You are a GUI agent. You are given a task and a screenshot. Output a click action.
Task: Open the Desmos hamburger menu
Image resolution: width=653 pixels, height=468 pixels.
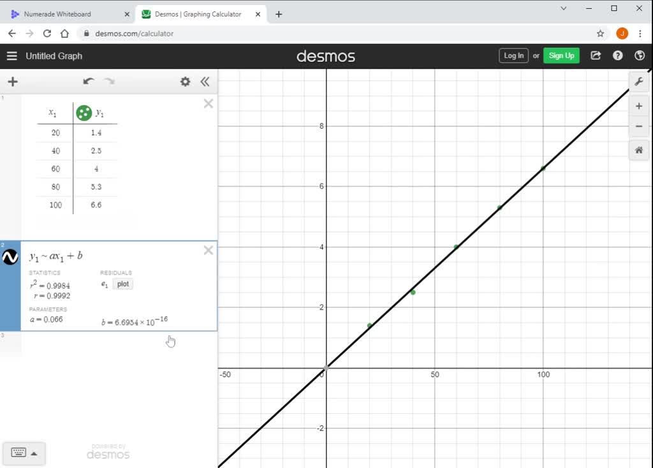[11, 56]
